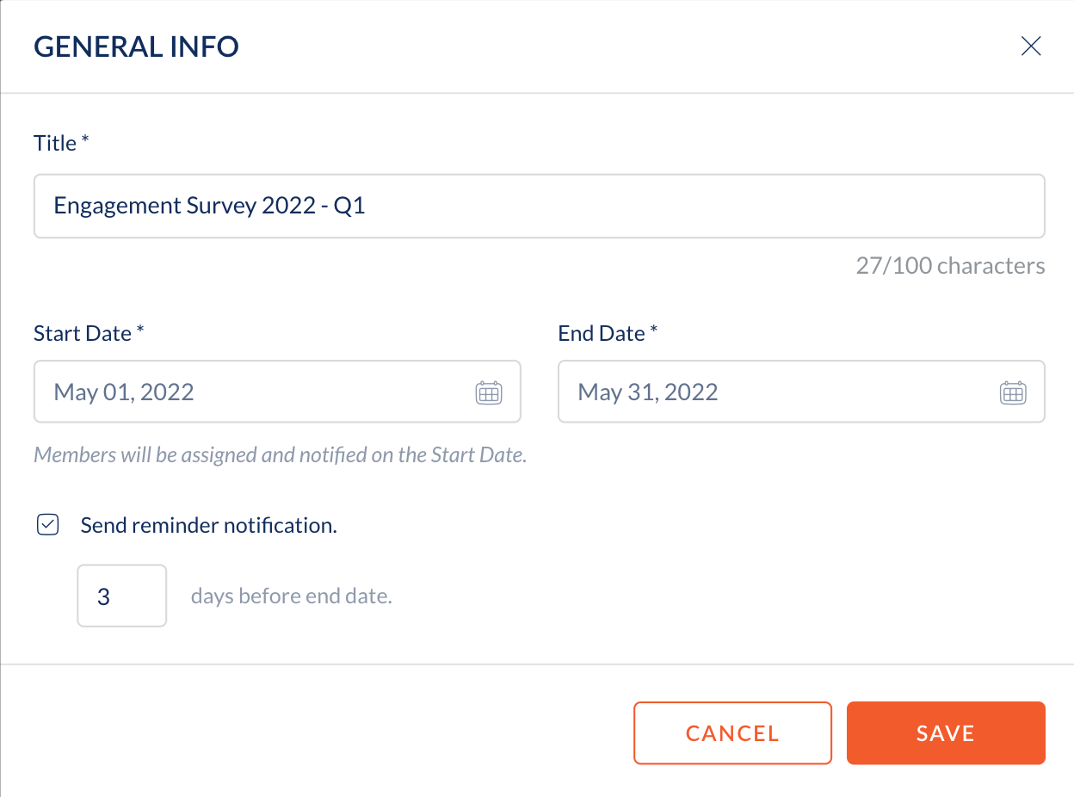Click the 'days before end date.' text
Screen dimensions: 1074x797
pos(292,596)
